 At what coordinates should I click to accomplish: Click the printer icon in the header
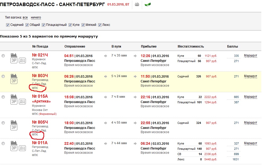[137, 4]
